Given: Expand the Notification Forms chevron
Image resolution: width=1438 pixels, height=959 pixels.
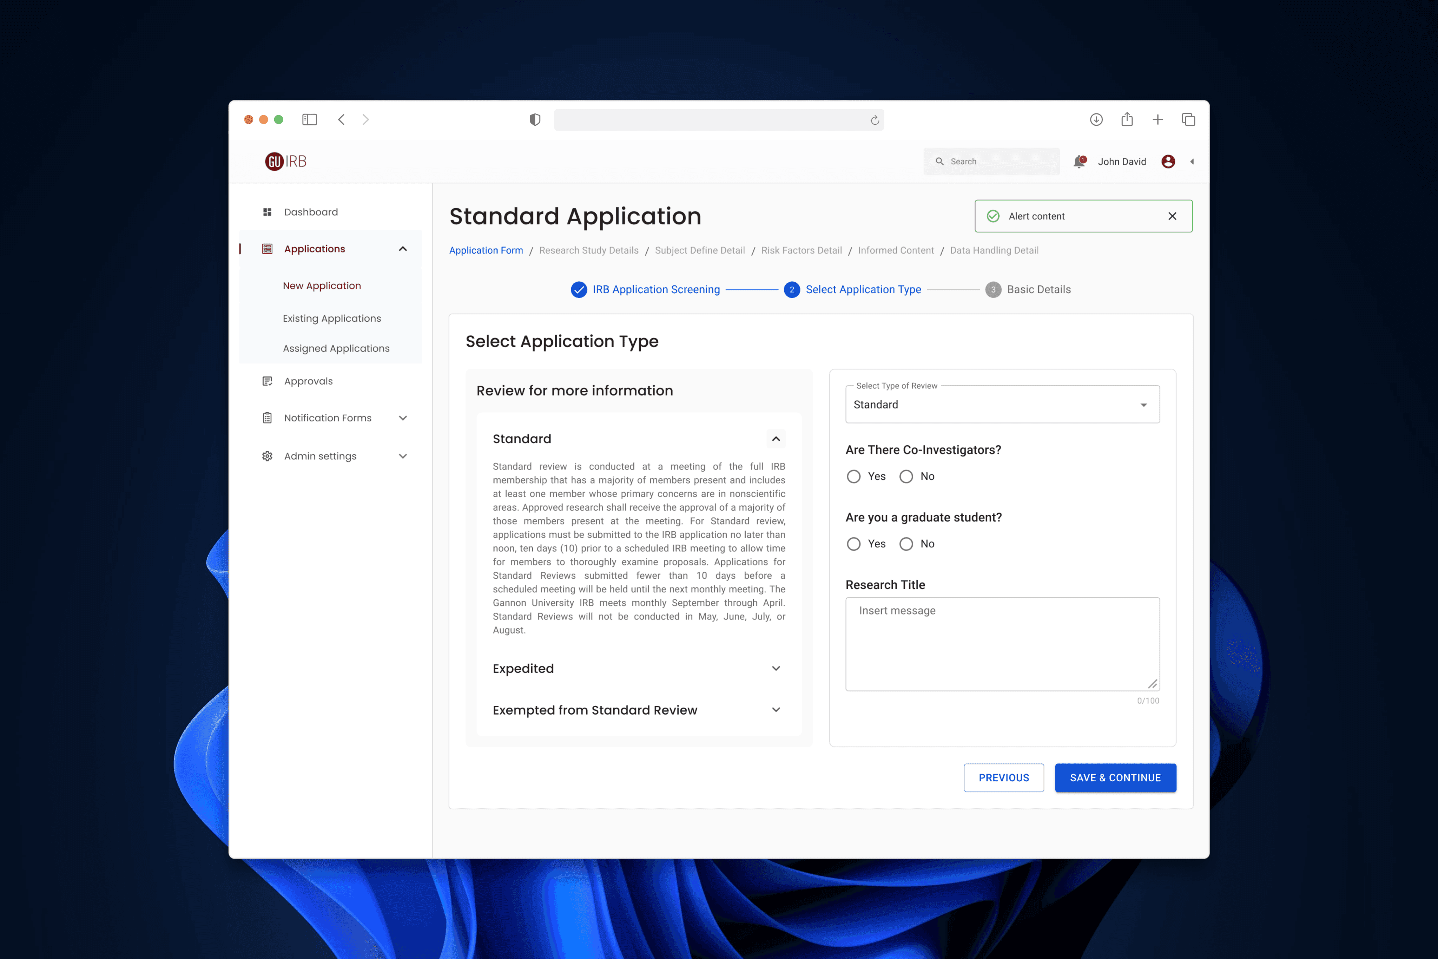Looking at the screenshot, I should click(403, 418).
